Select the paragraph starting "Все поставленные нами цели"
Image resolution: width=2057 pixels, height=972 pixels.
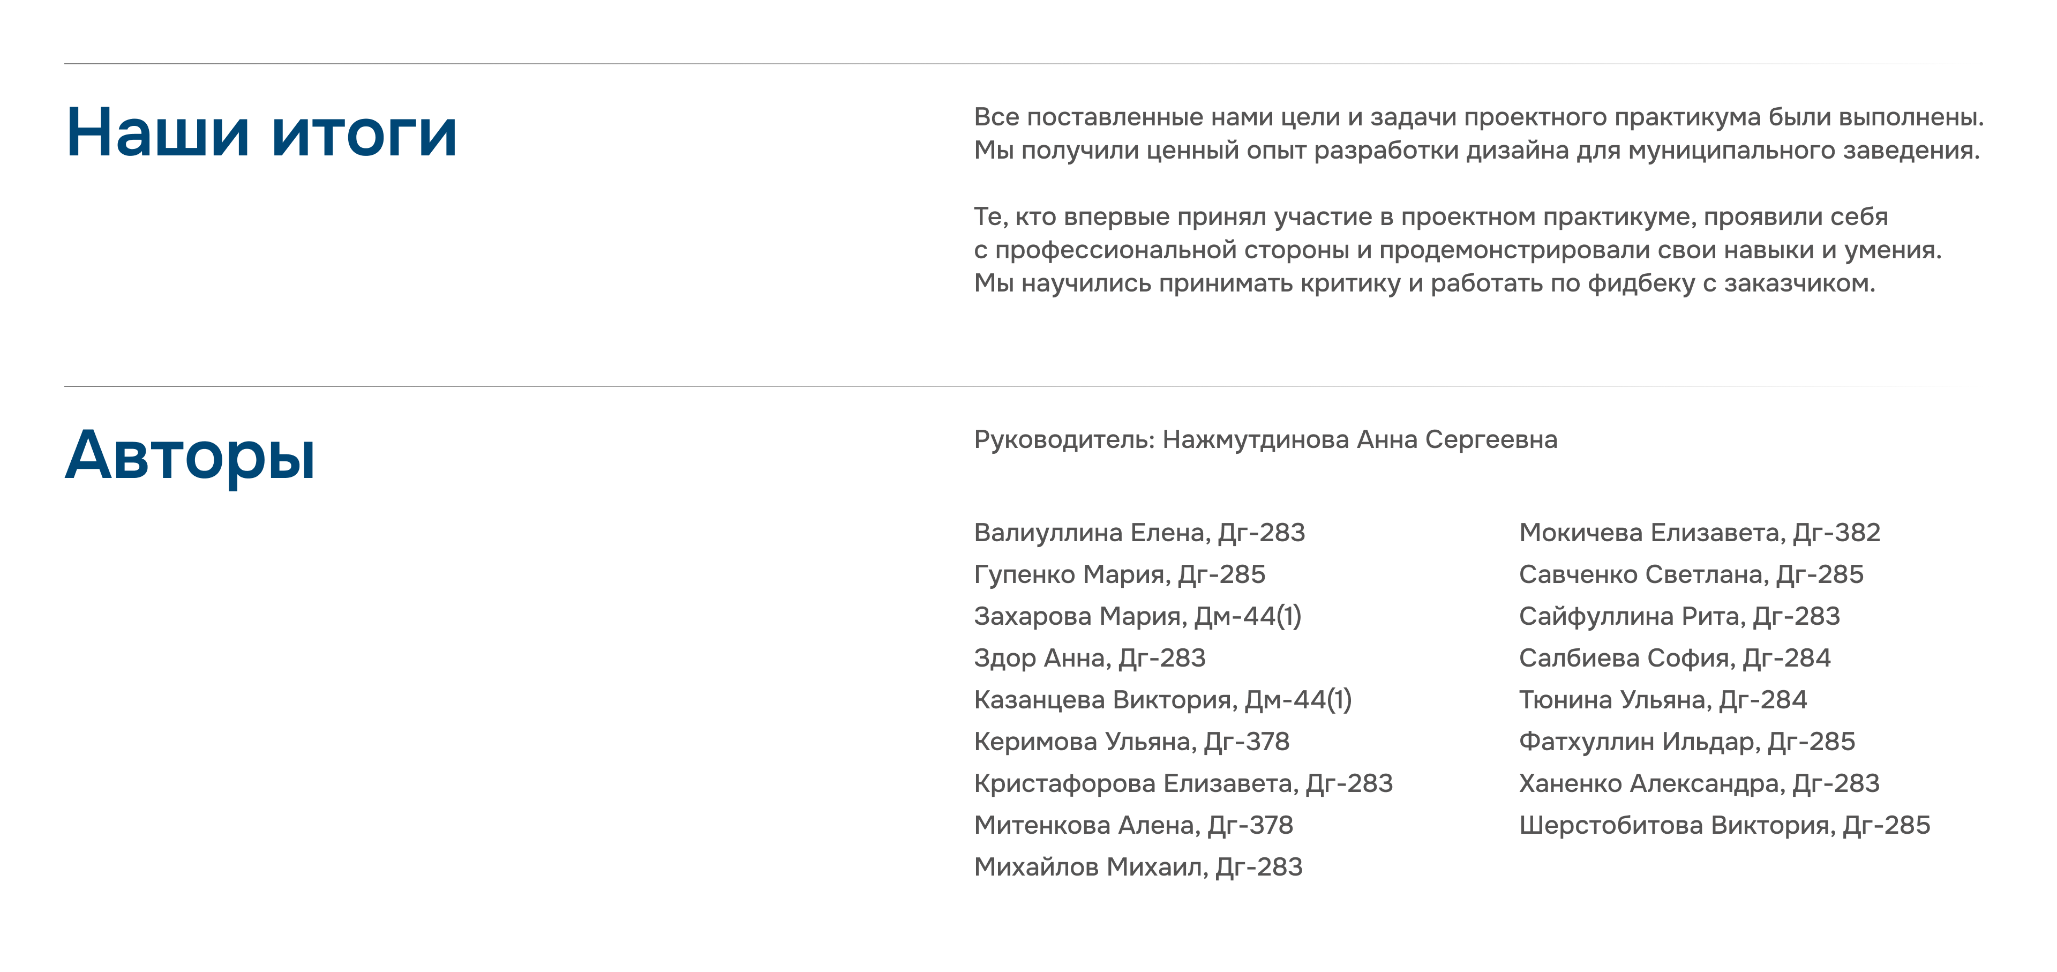[x=1477, y=133]
